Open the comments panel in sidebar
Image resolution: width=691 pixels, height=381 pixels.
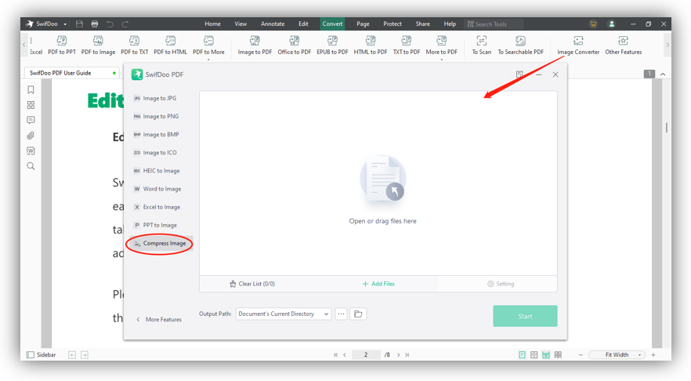click(31, 120)
